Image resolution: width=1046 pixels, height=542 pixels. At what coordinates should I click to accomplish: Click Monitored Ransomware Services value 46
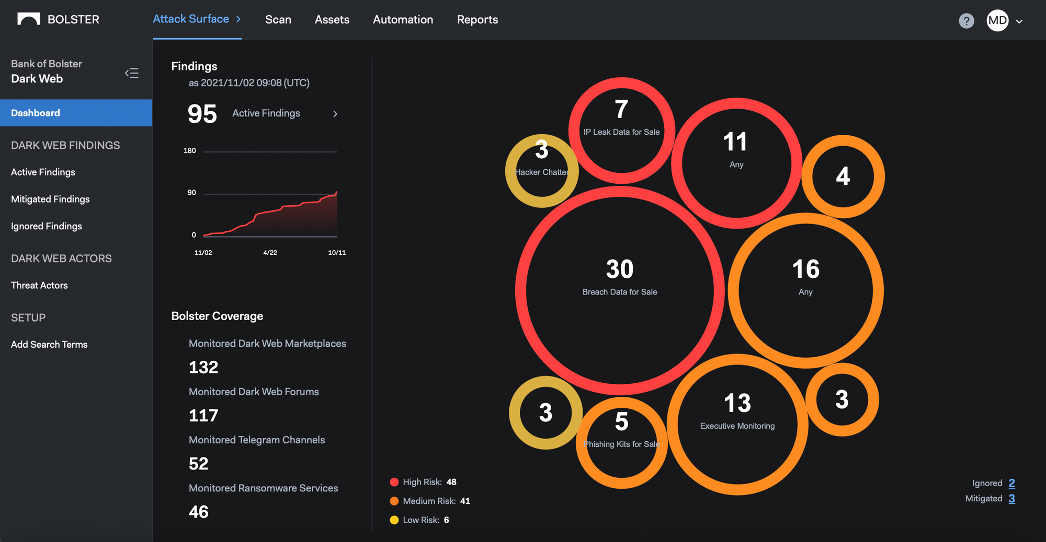[x=199, y=512]
